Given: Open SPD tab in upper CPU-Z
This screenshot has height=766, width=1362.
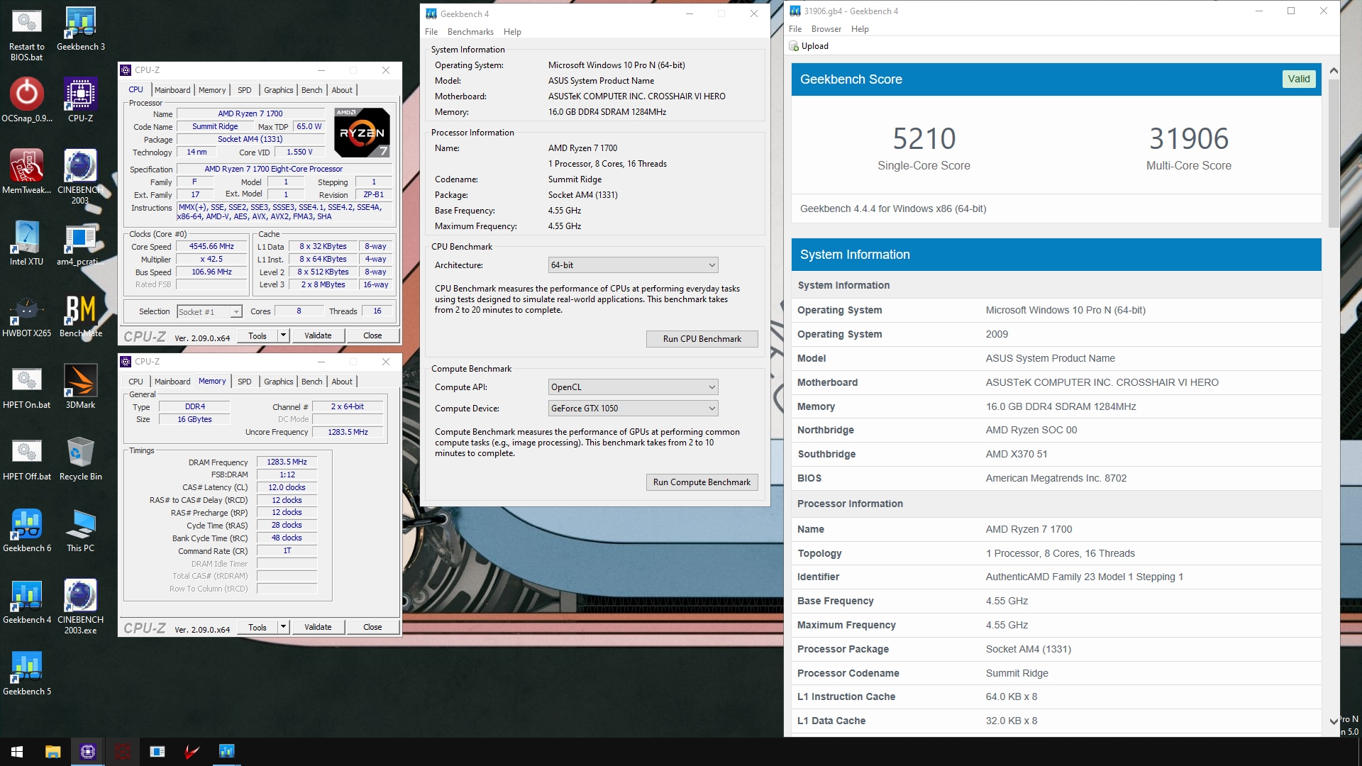Looking at the screenshot, I should [245, 90].
